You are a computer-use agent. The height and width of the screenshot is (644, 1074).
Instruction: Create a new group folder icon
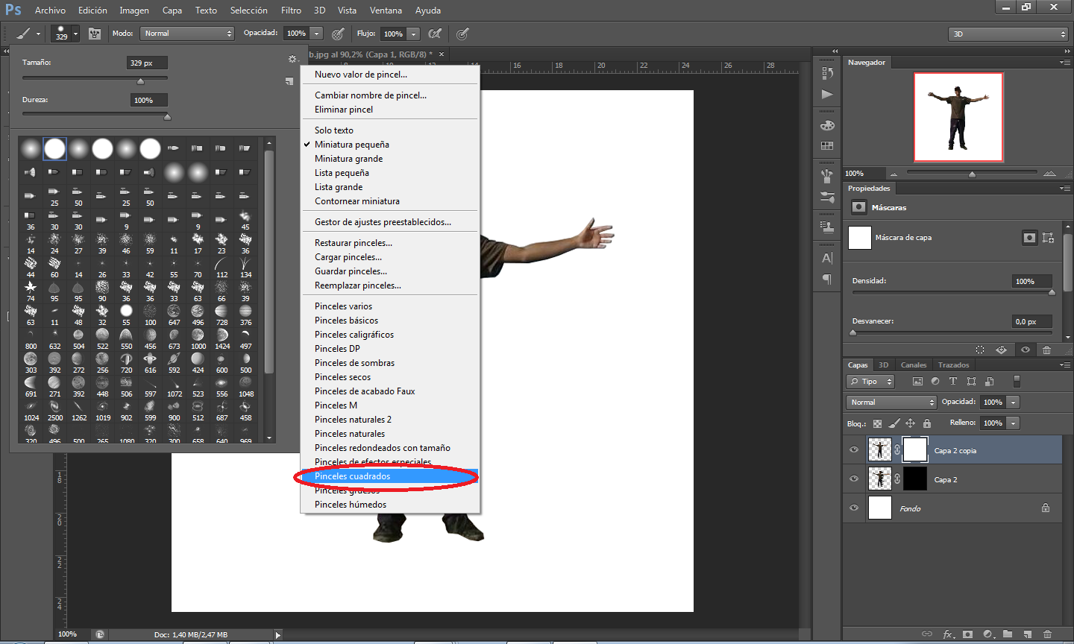click(1008, 634)
